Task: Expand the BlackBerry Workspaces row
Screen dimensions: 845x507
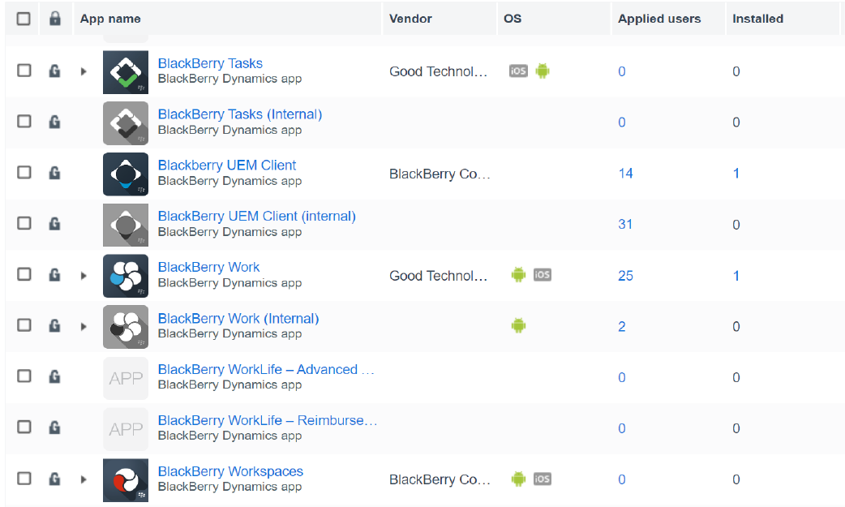Action: point(84,479)
